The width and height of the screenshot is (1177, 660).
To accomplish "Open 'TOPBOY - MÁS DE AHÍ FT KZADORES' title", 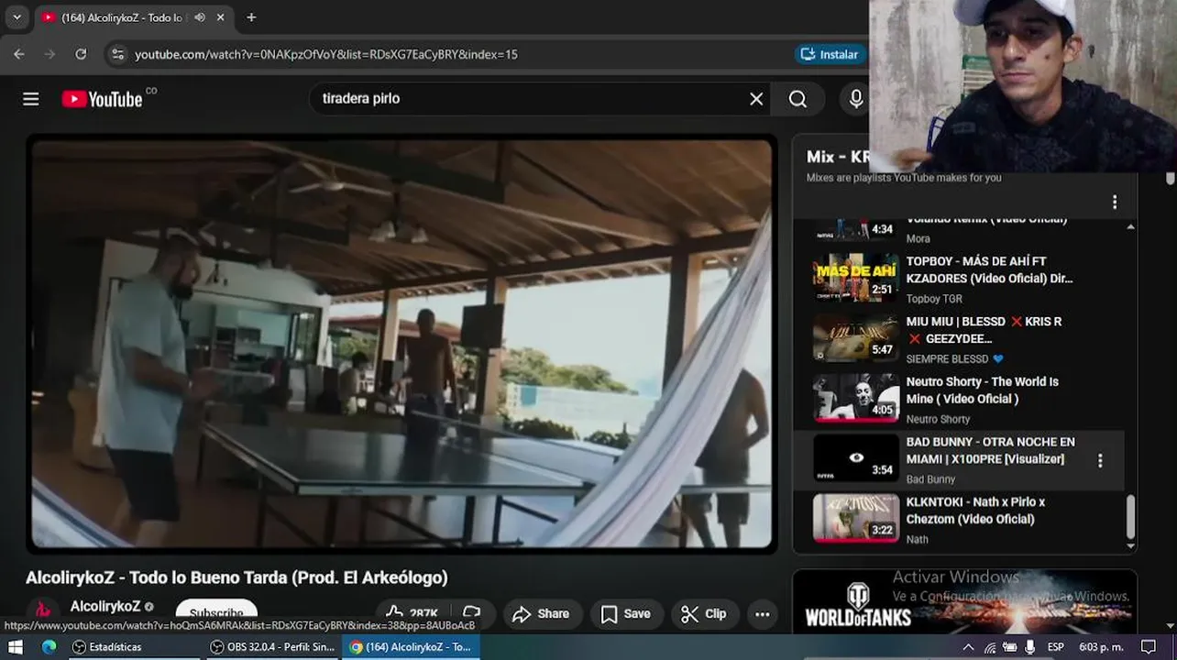I will tap(989, 269).
